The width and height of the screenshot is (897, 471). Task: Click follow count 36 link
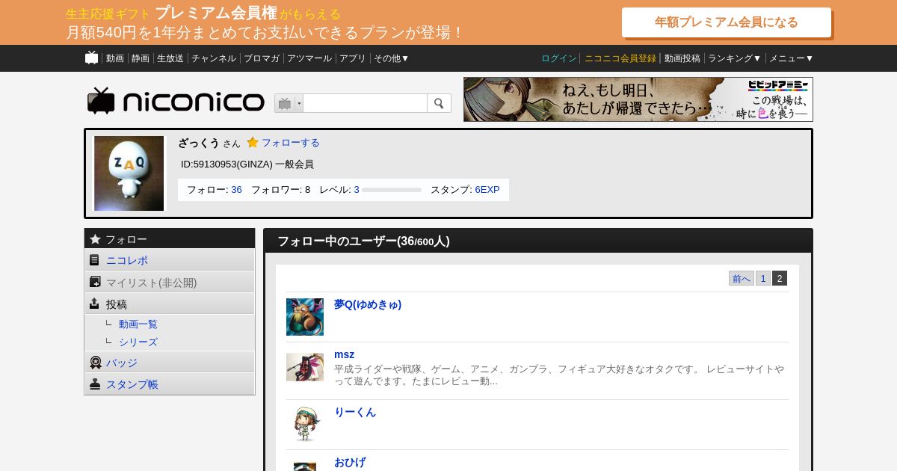point(236,190)
